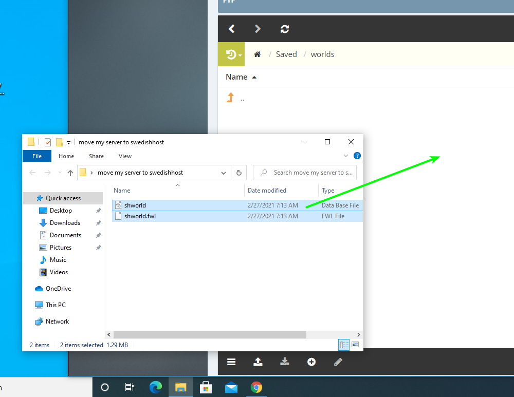Switch to the View ribbon tab

click(125, 156)
